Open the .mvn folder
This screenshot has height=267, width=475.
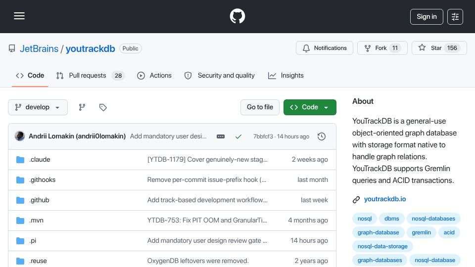(x=36, y=221)
